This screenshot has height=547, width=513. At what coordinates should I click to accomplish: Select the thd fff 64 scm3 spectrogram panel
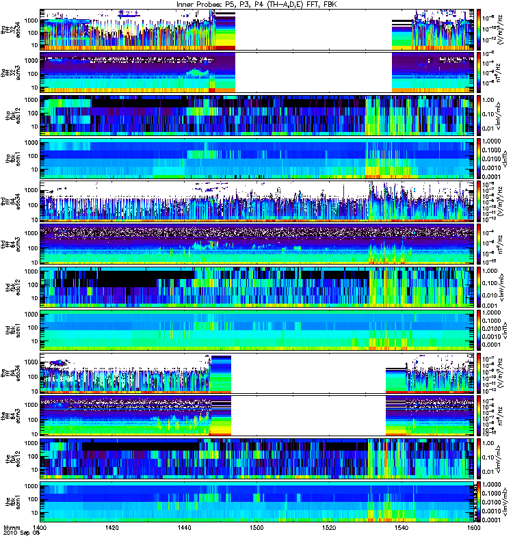point(257,244)
